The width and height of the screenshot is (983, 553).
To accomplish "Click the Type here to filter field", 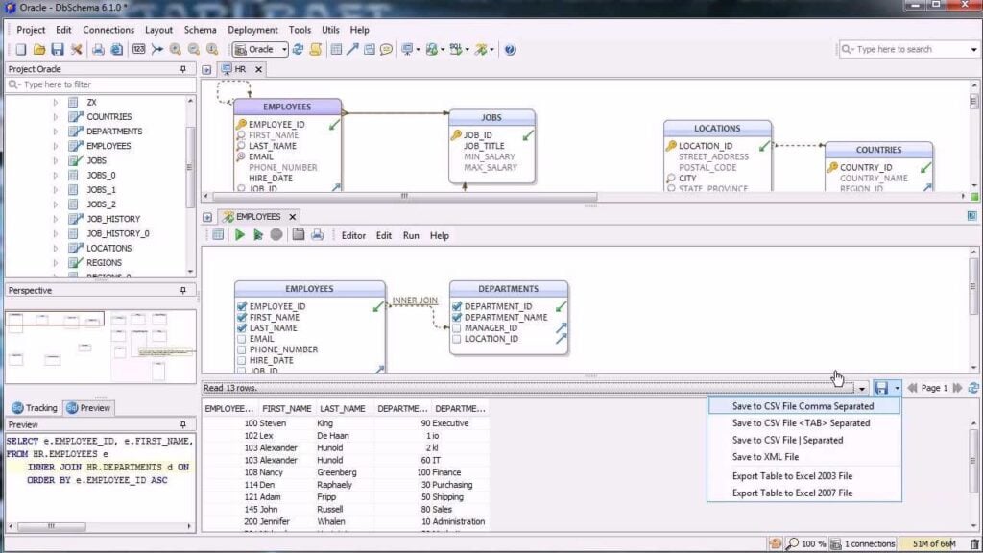I will tap(100, 84).
